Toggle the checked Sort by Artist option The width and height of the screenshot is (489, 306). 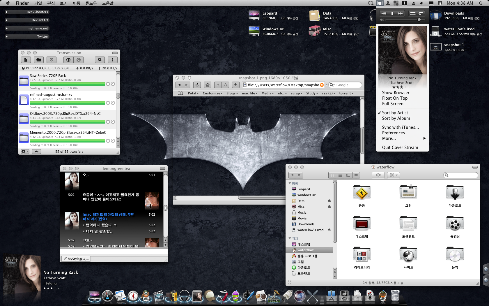403,113
